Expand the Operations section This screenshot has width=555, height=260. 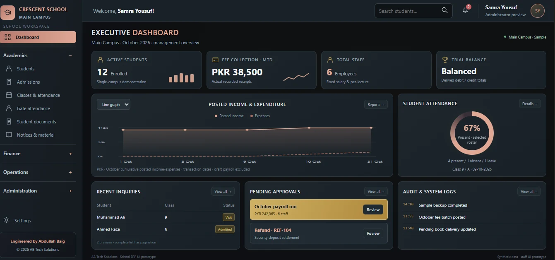[x=70, y=172]
